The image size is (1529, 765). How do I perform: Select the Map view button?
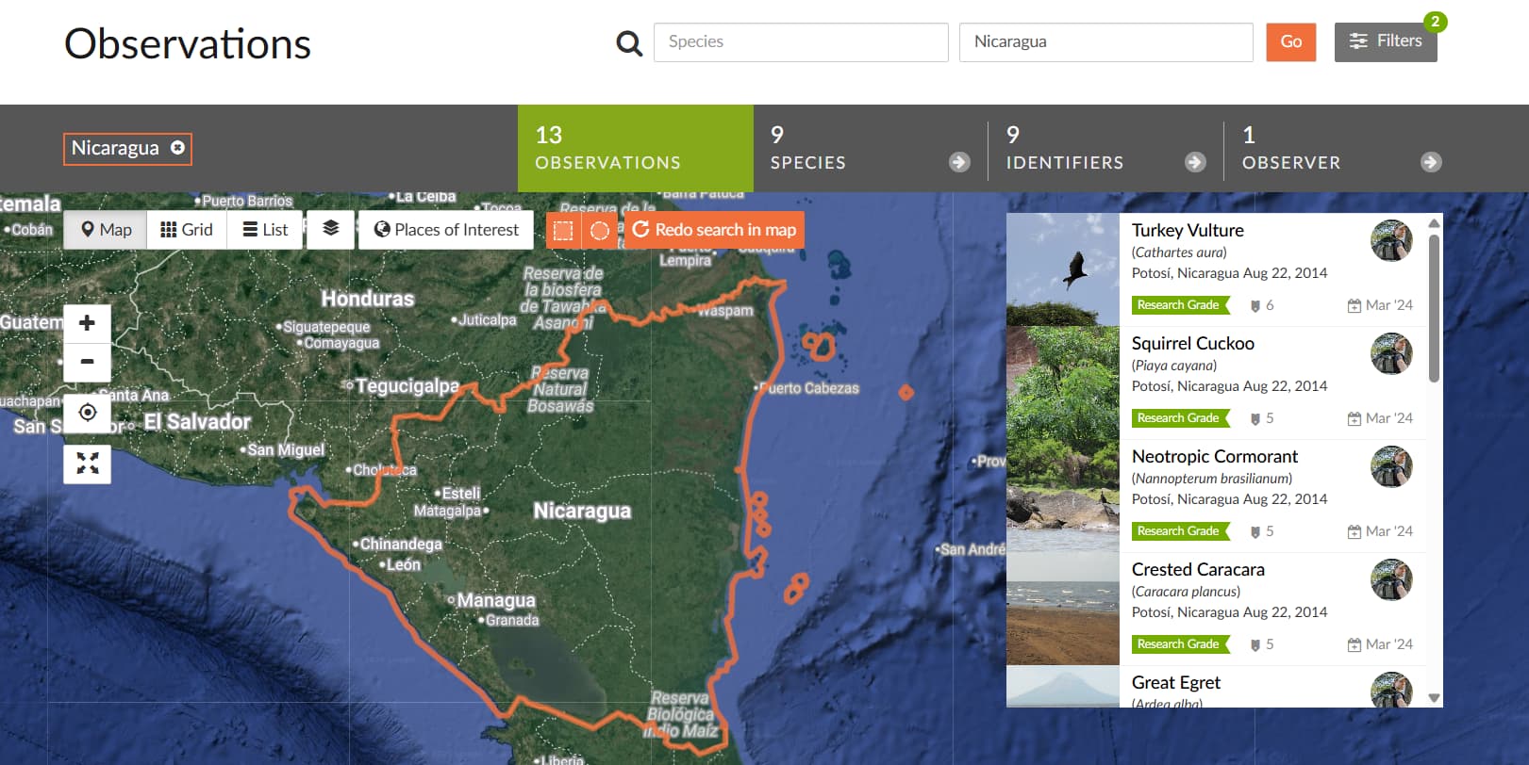coord(106,230)
